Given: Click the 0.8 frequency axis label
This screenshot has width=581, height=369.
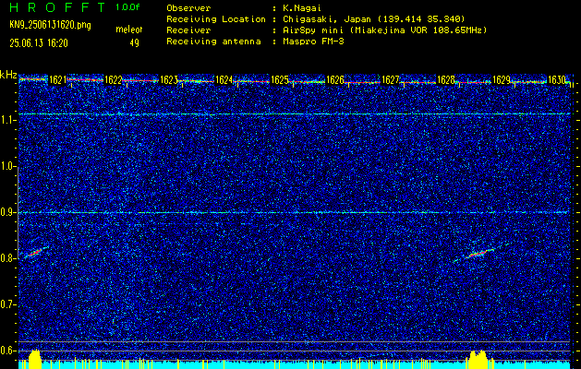Looking at the screenshot, I should coord(7,258).
